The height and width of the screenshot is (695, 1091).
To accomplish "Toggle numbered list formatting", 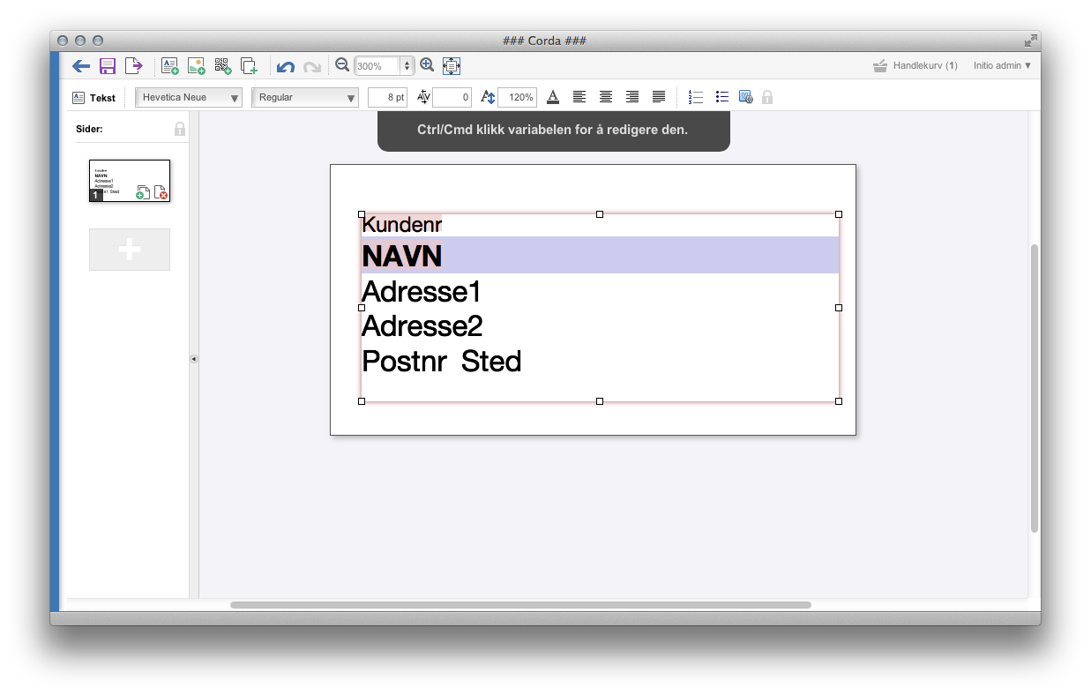I will (x=695, y=97).
